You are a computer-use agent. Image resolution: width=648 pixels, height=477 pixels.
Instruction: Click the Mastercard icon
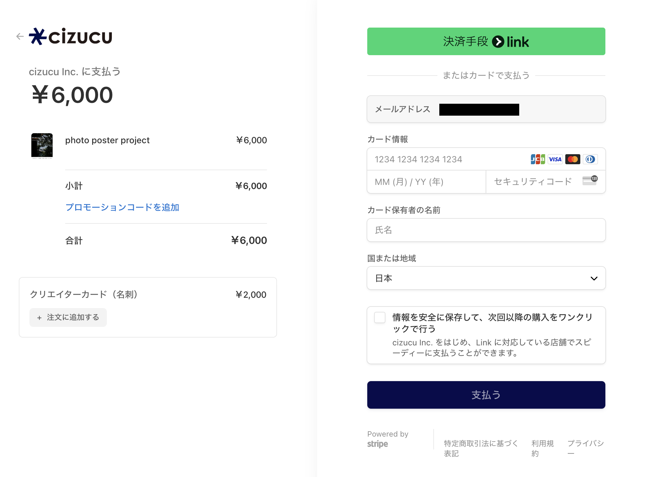pos(572,159)
